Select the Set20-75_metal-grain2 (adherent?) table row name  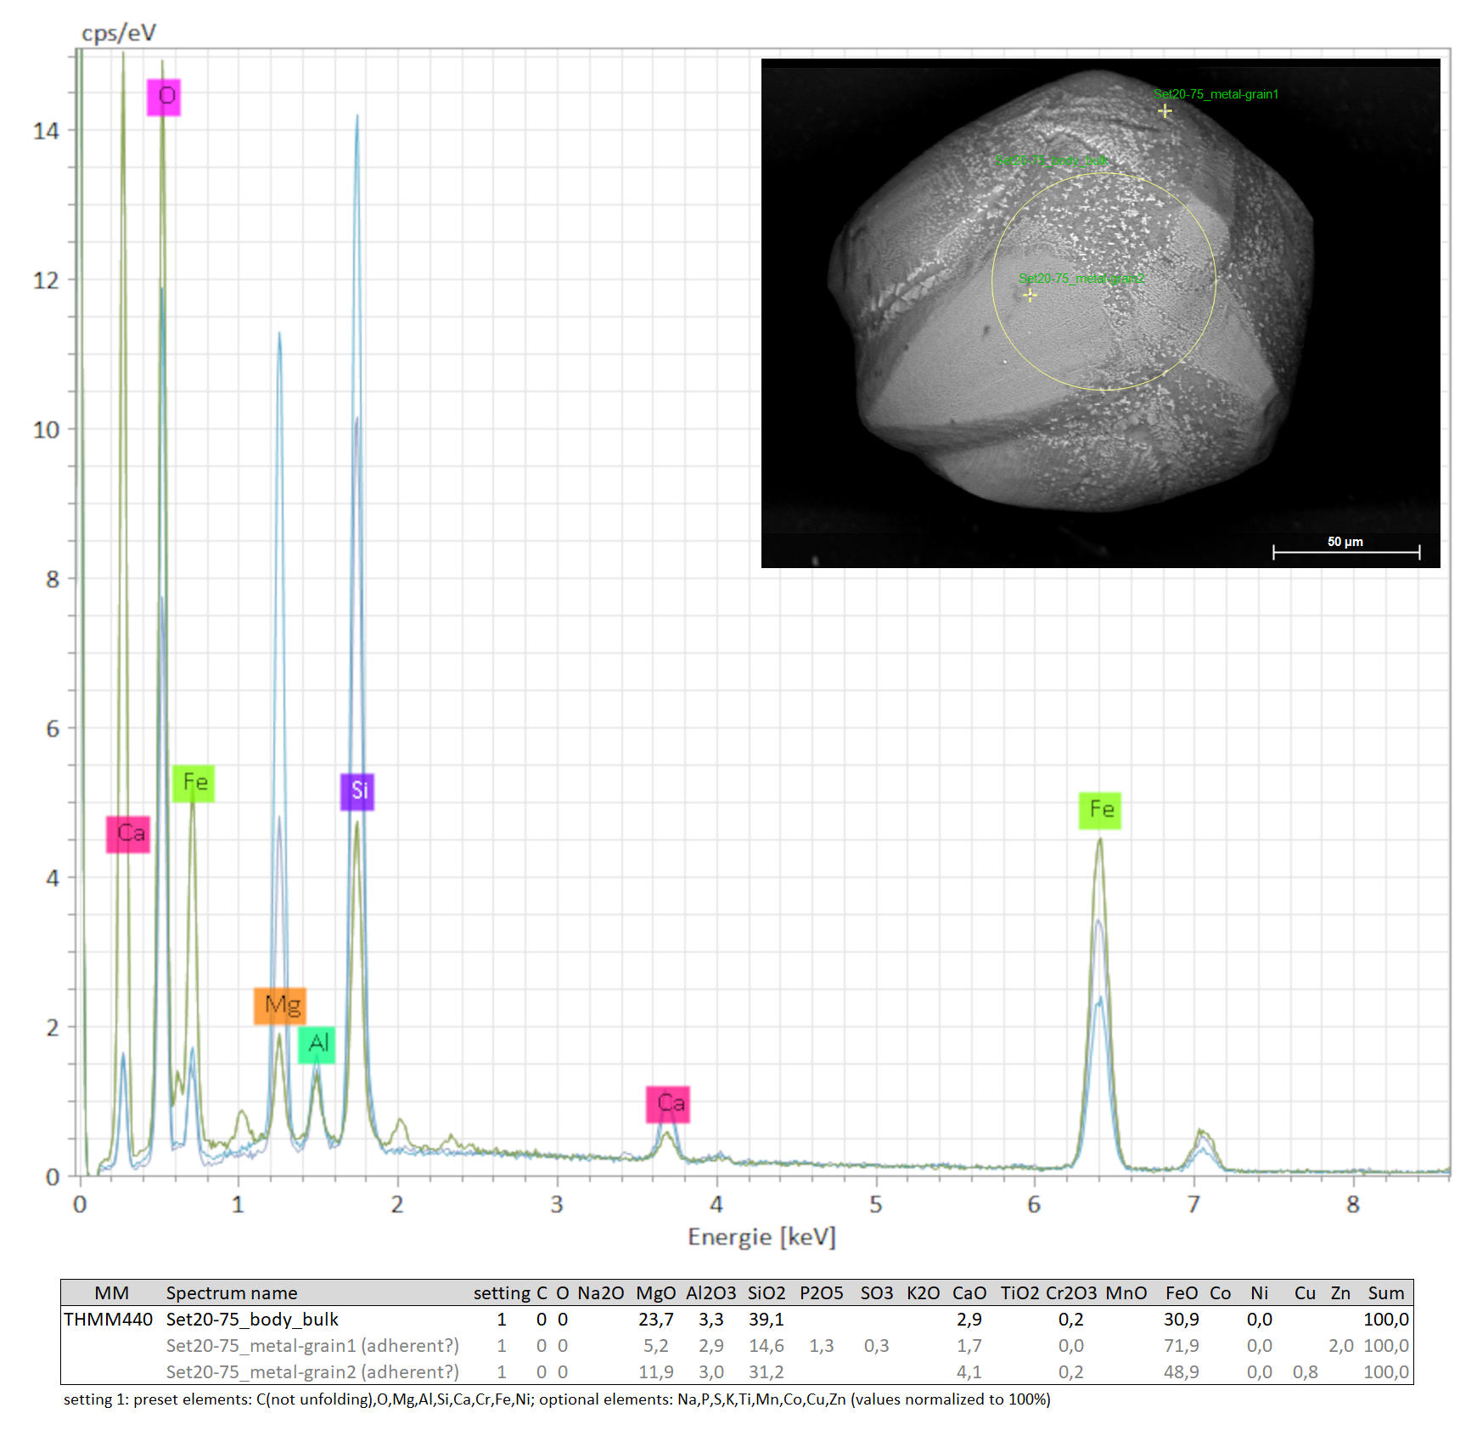pyautogui.click(x=312, y=1371)
